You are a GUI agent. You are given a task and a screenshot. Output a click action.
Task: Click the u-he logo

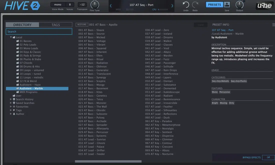(264, 5)
